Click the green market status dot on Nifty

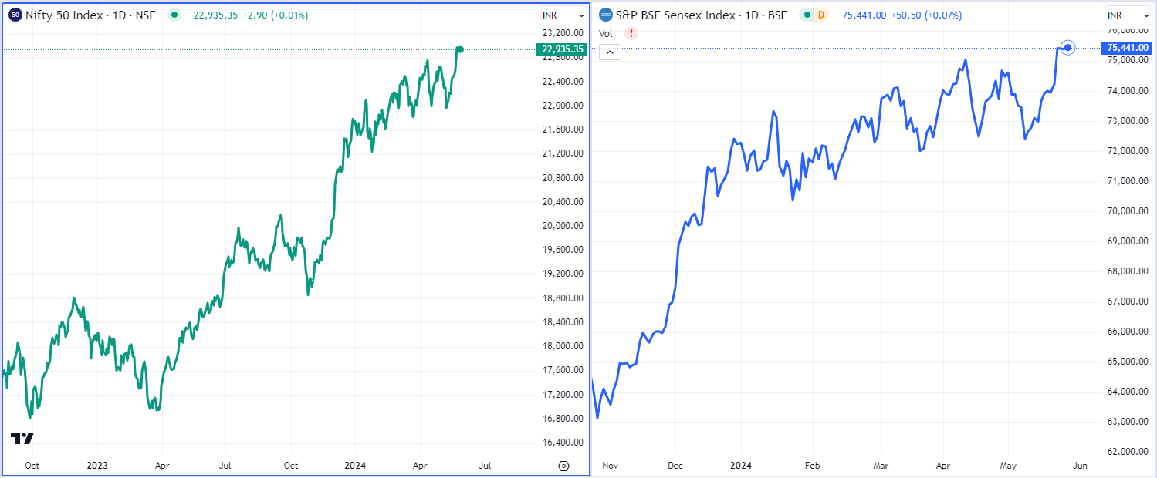[x=174, y=15]
